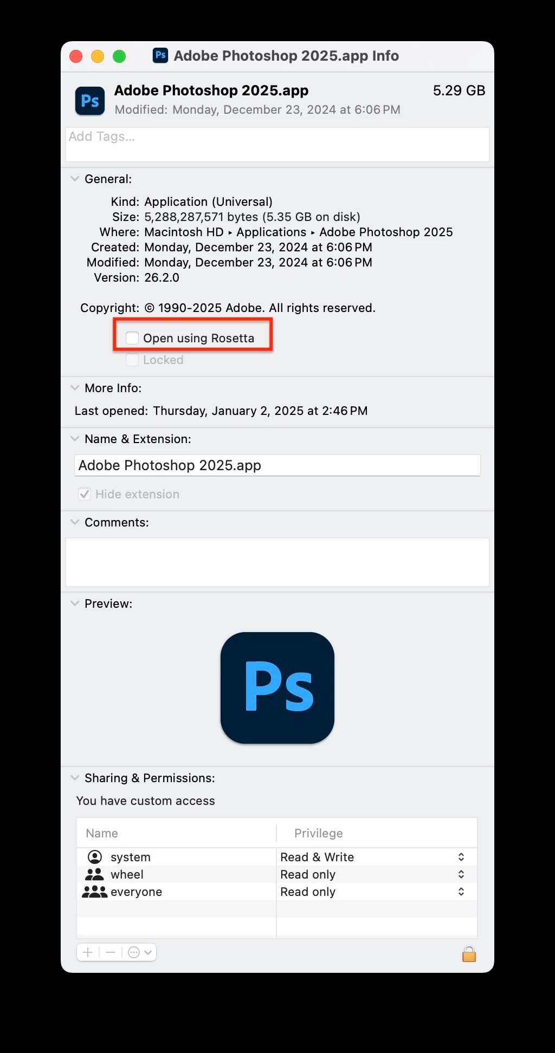Viewport: 555px width, 1053px height.
Task: Add a user with the plus button
Action: pyautogui.click(x=88, y=952)
